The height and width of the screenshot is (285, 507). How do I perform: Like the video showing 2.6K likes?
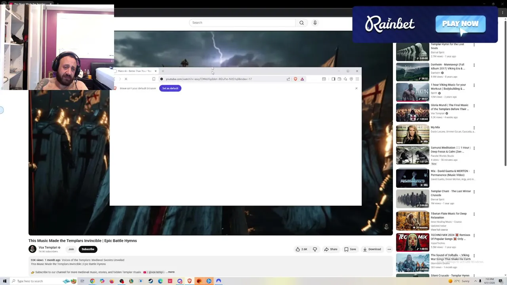coord(302,249)
